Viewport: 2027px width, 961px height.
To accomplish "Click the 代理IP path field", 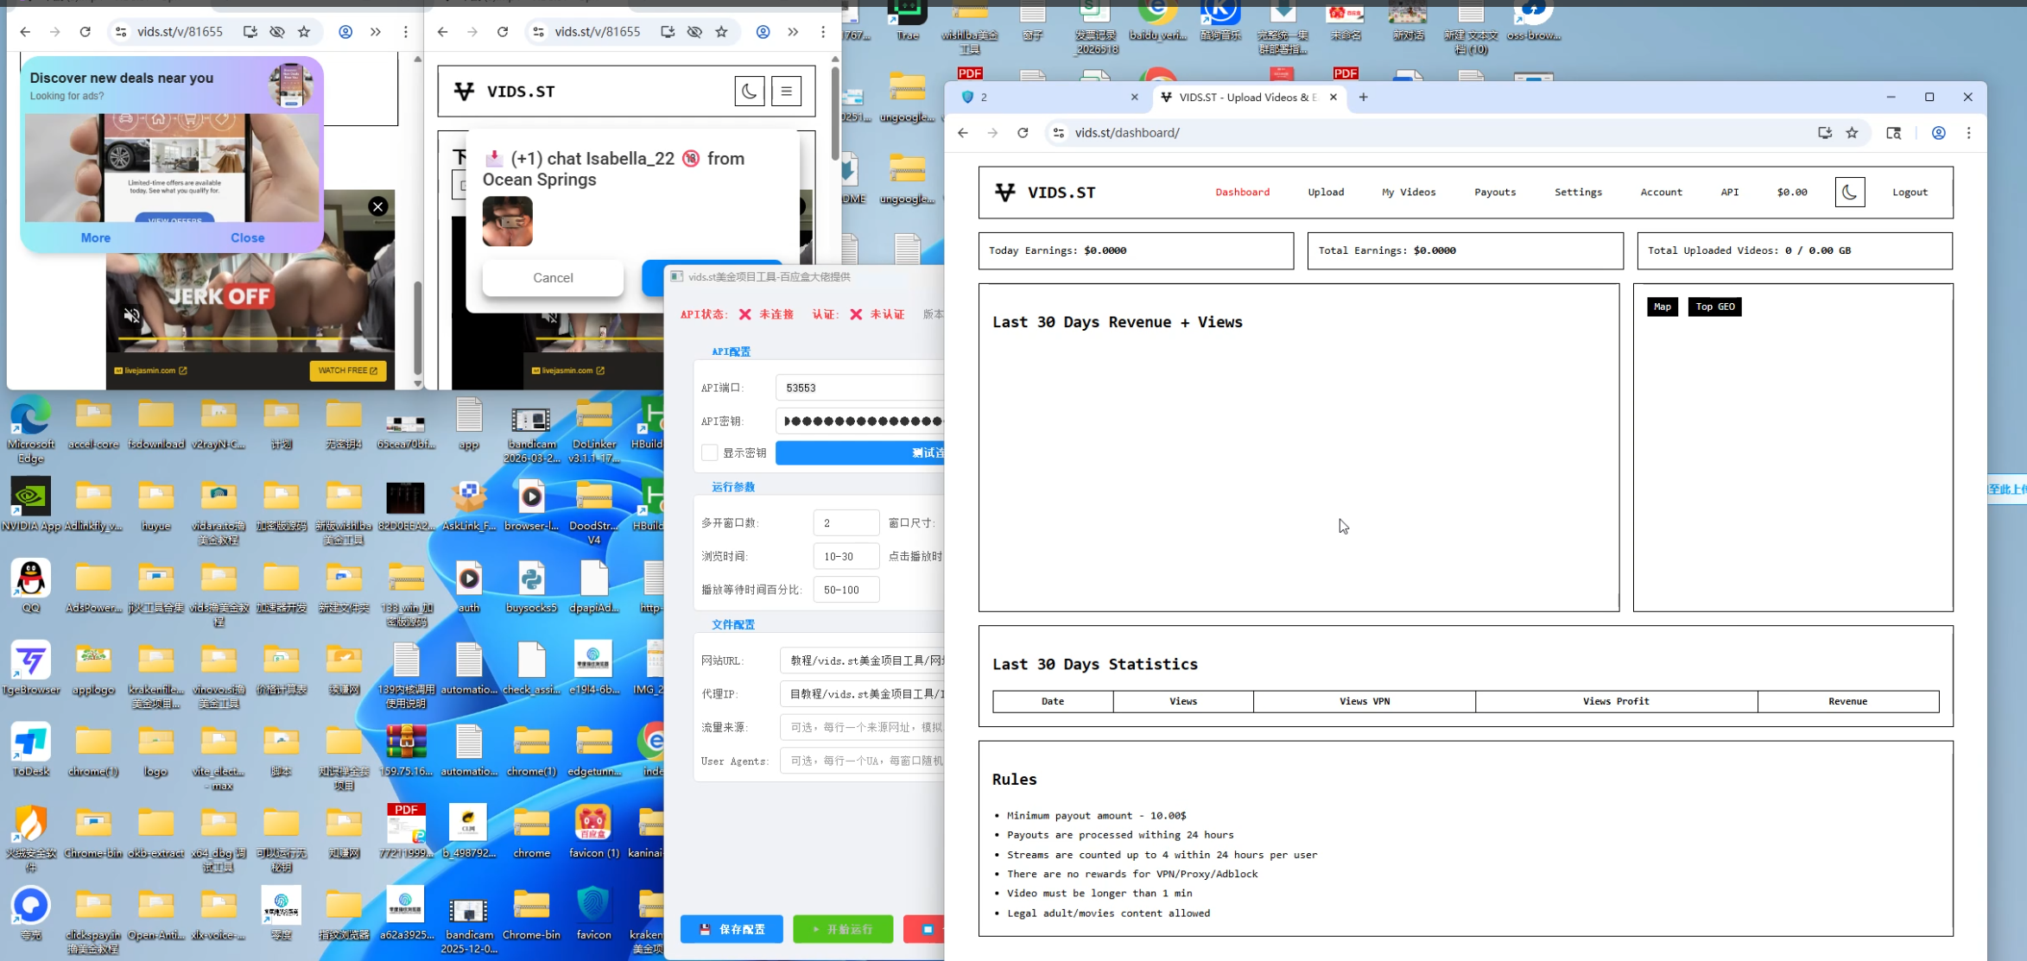I will [x=862, y=693].
